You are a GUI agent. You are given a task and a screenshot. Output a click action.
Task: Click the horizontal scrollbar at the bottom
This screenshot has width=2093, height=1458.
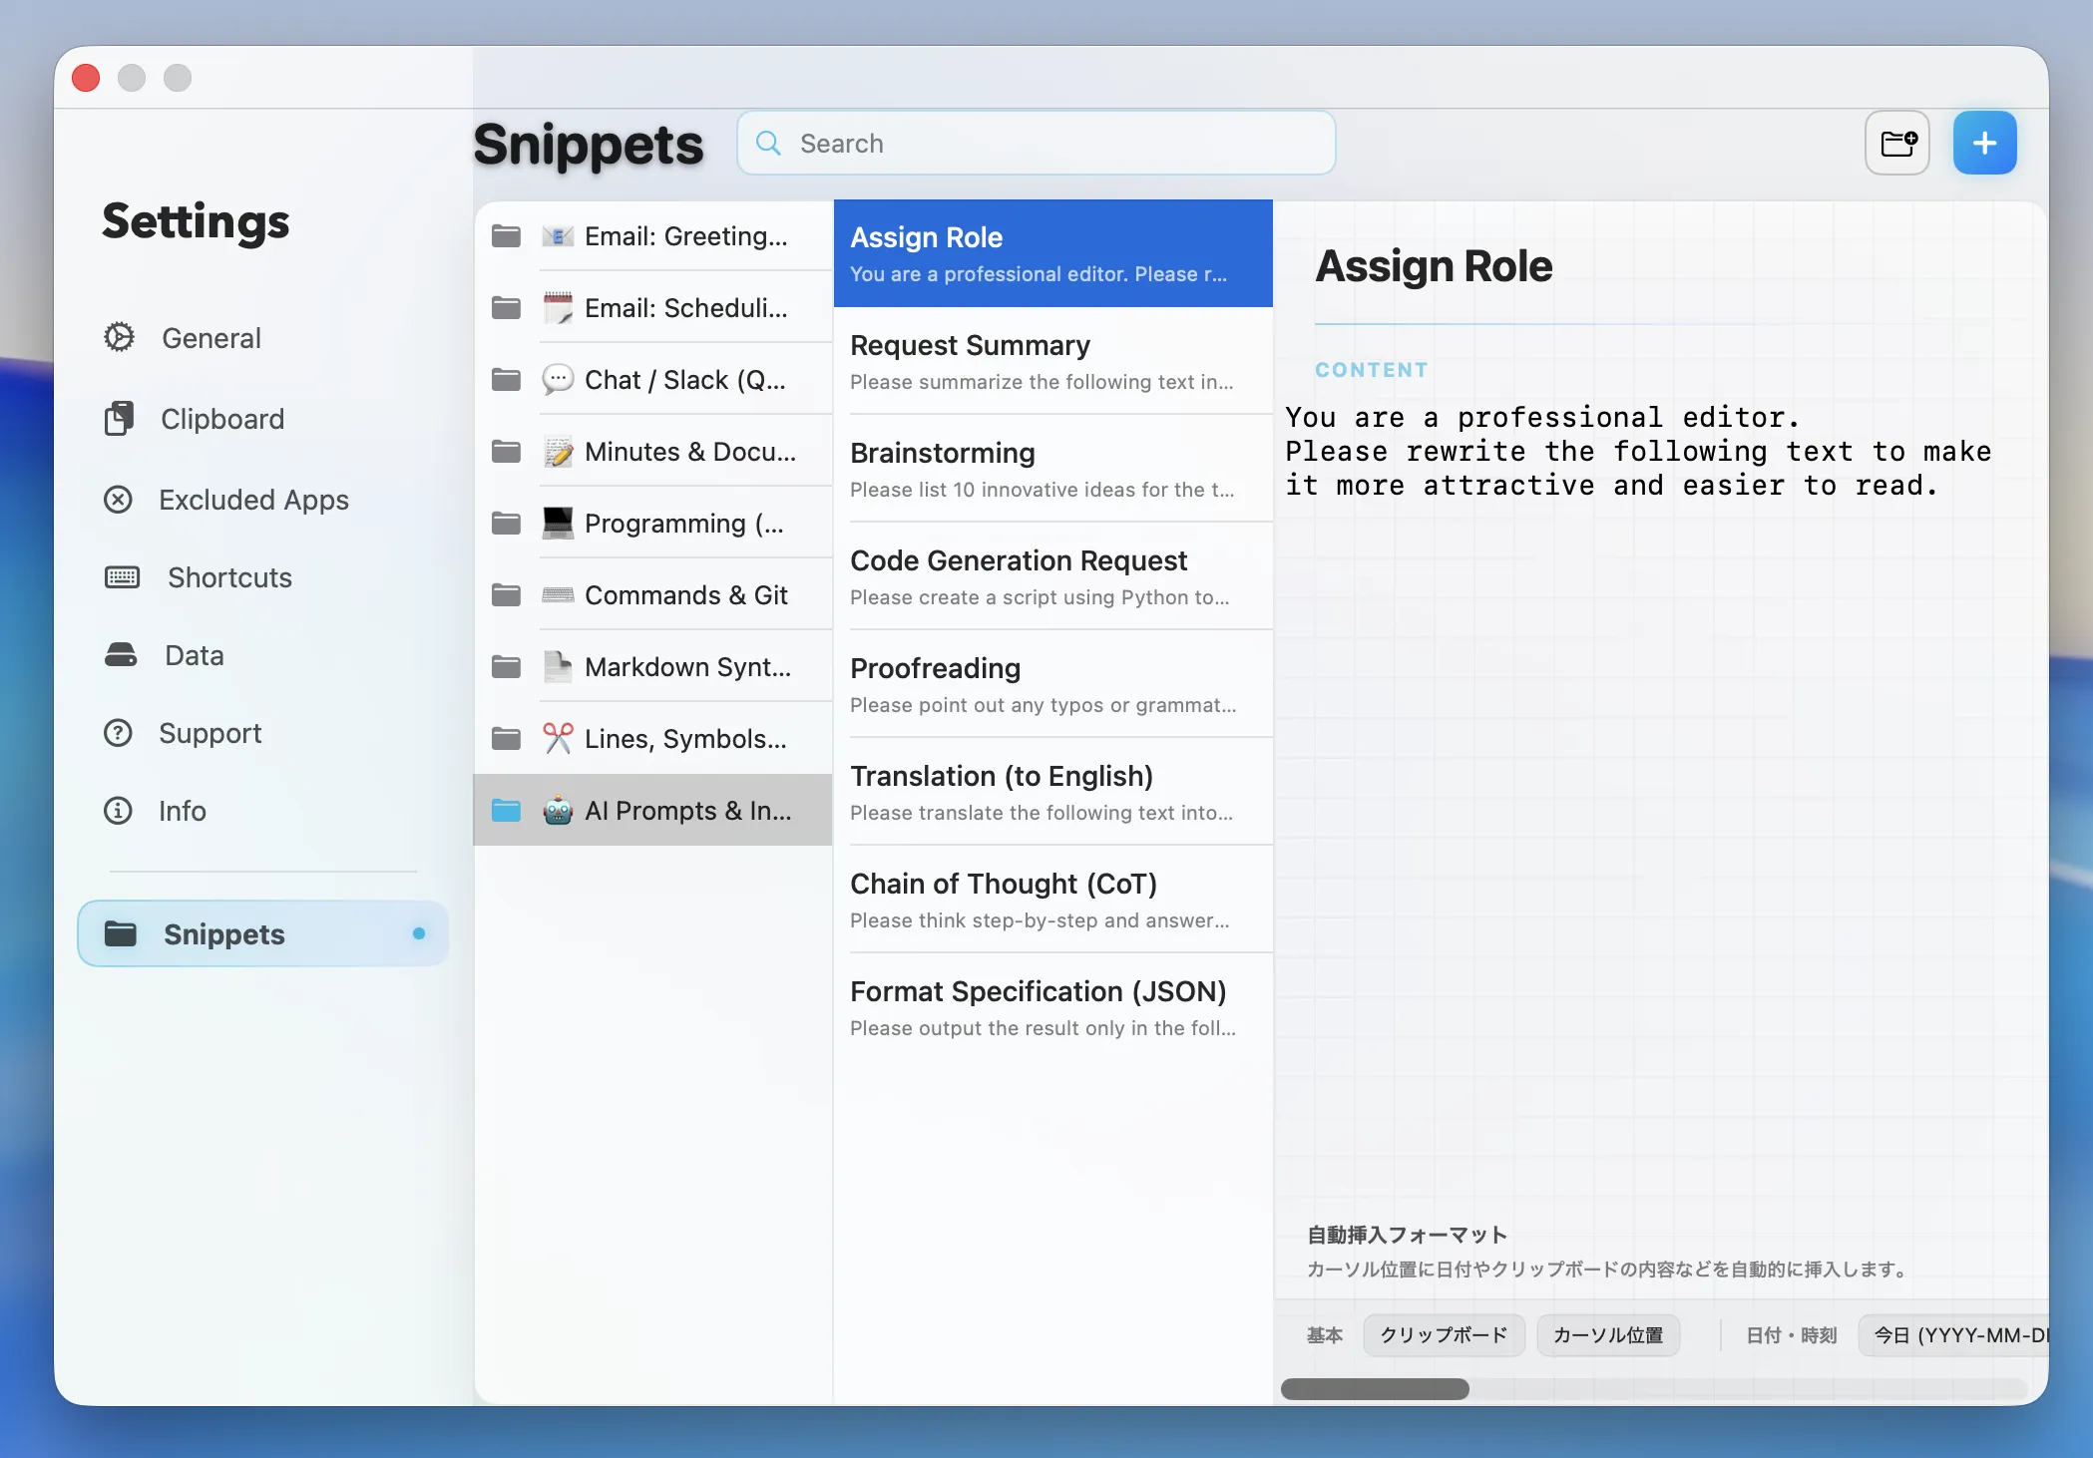point(1375,1388)
